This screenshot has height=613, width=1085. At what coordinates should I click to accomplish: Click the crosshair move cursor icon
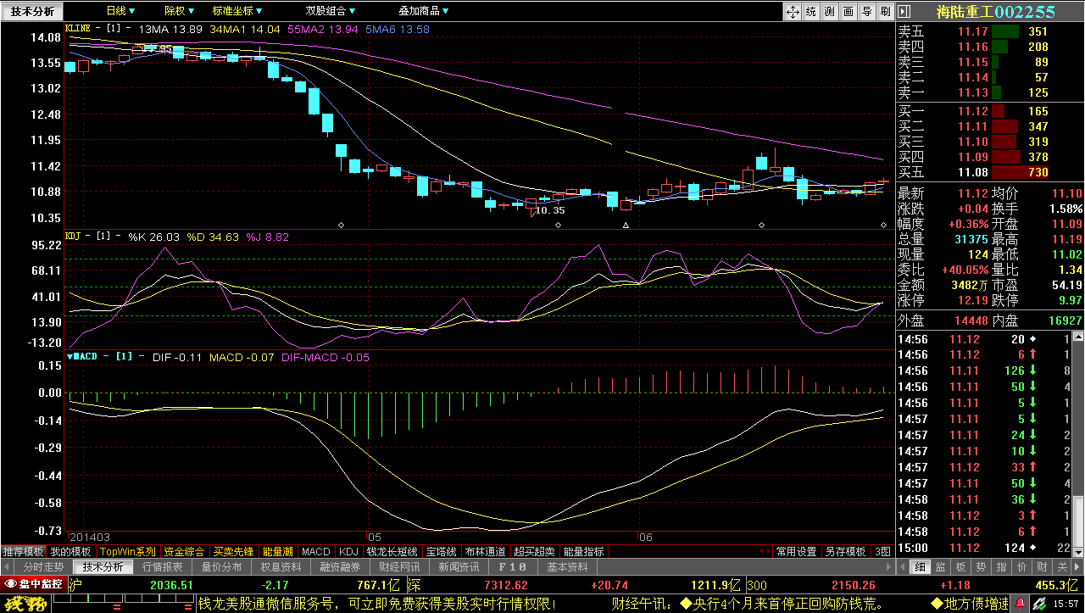click(793, 11)
